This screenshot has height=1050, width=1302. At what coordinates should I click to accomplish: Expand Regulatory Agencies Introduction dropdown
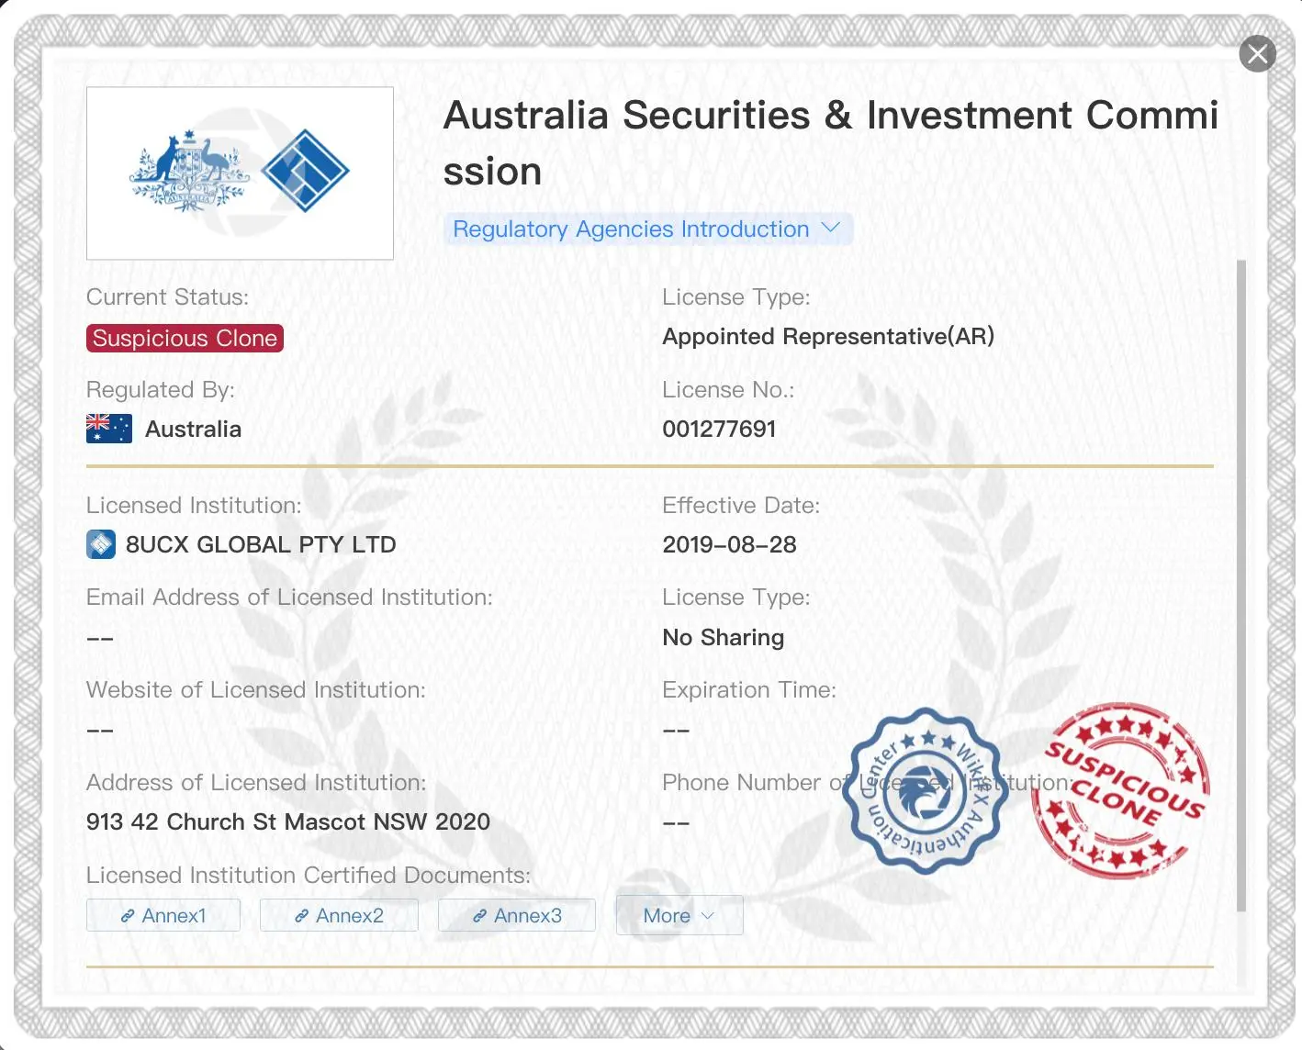[x=648, y=229]
